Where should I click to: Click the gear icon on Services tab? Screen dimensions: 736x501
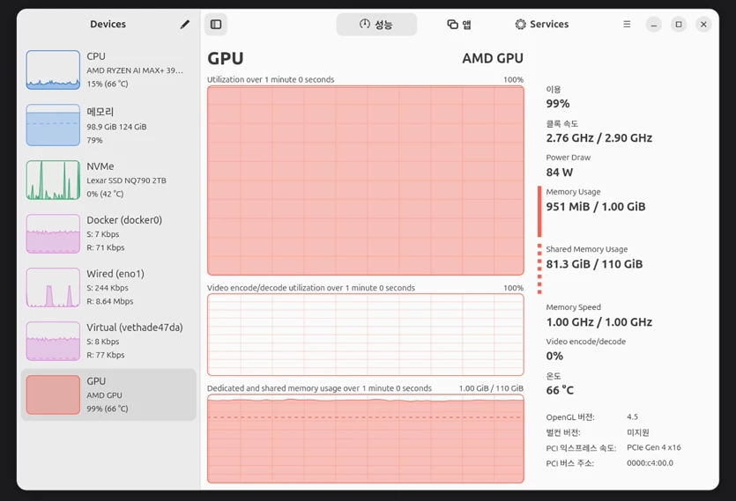[x=521, y=25]
